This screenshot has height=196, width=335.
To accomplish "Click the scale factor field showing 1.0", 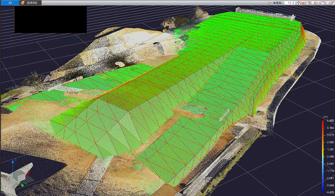I will [x=289, y=3].
